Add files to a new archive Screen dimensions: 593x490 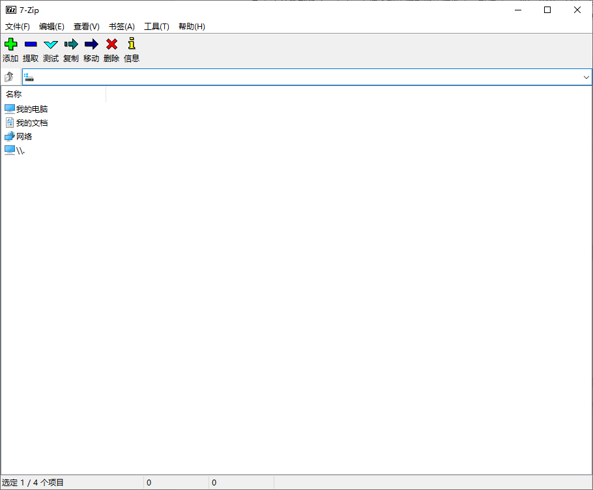pyautogui.click(x=10, y=50)
